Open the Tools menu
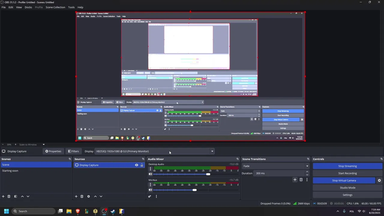The image size is (384, 216). pos(71,7)
